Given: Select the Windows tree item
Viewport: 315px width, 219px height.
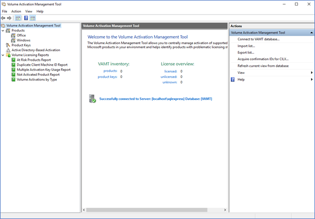Looking at the screenshot, I should pyautogui.click(x=24, y=40).
